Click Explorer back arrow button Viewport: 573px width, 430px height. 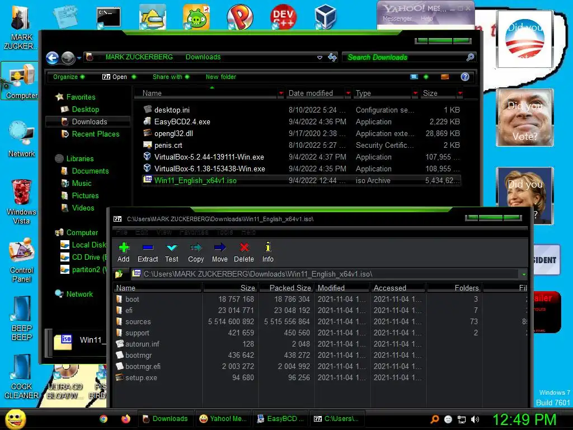click(x=52, y=58)
